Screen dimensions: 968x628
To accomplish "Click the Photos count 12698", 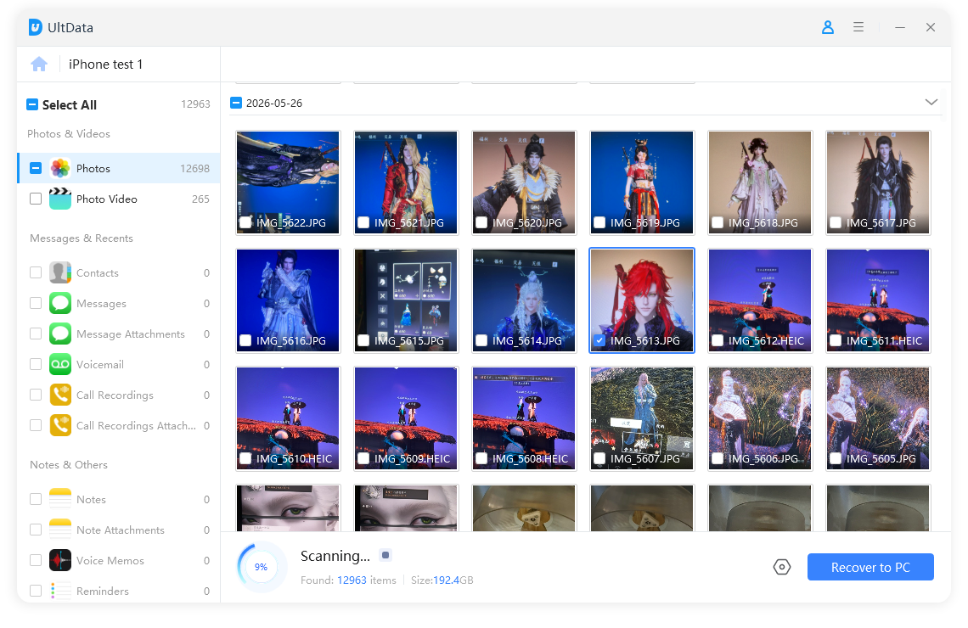I will (x=194, y=168).
